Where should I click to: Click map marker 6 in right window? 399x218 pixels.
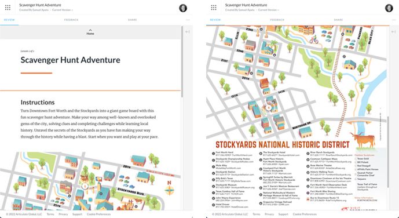[269, 108]
